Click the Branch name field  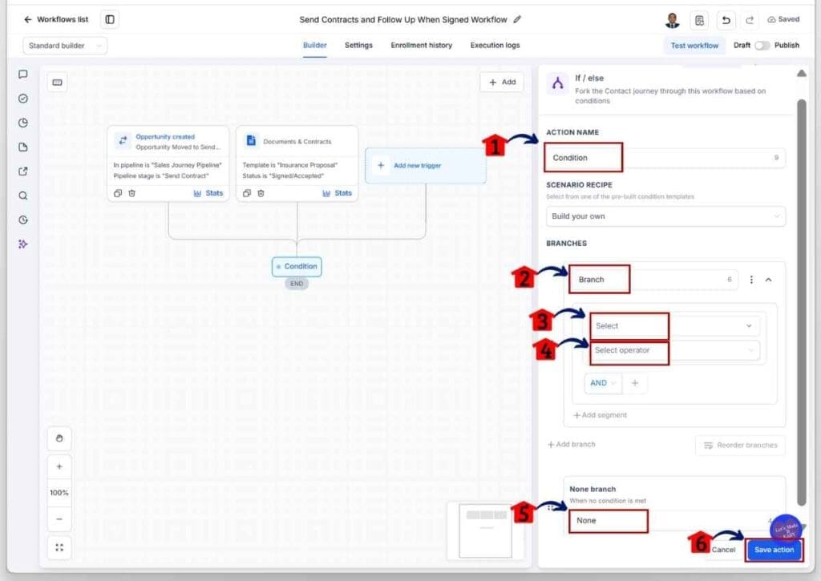pos(653,280)
